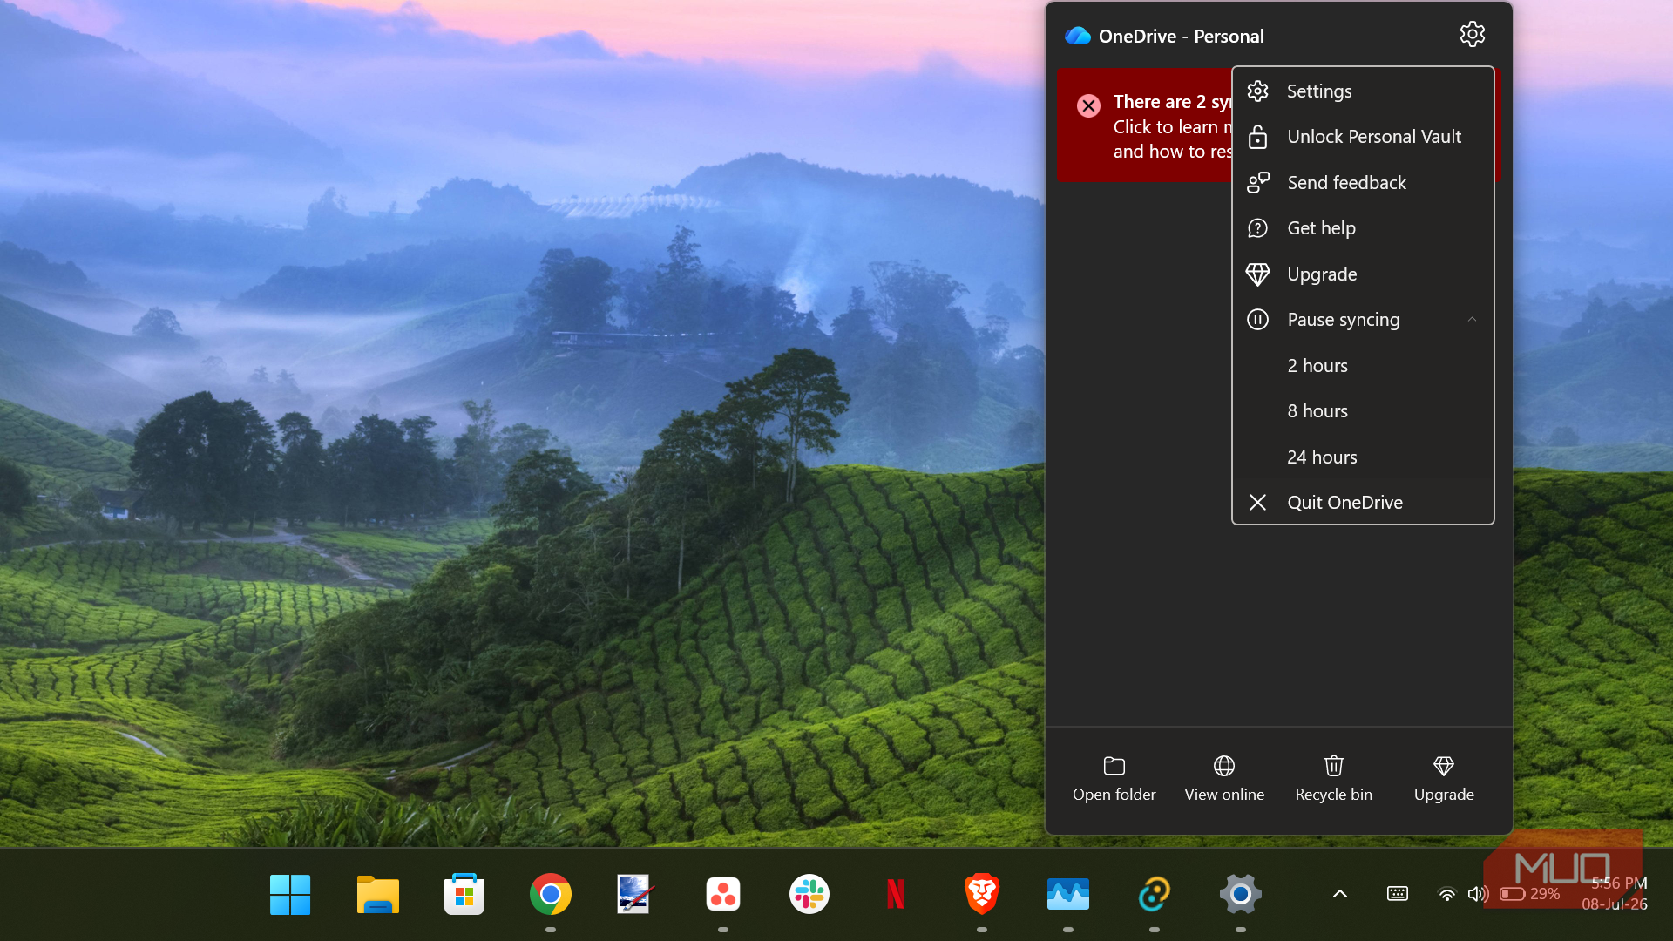Launch Microsoft Store from taskbar
The height and width of the screenshot is (941, 1673).
pyautogui.click(x=464, y=894)
